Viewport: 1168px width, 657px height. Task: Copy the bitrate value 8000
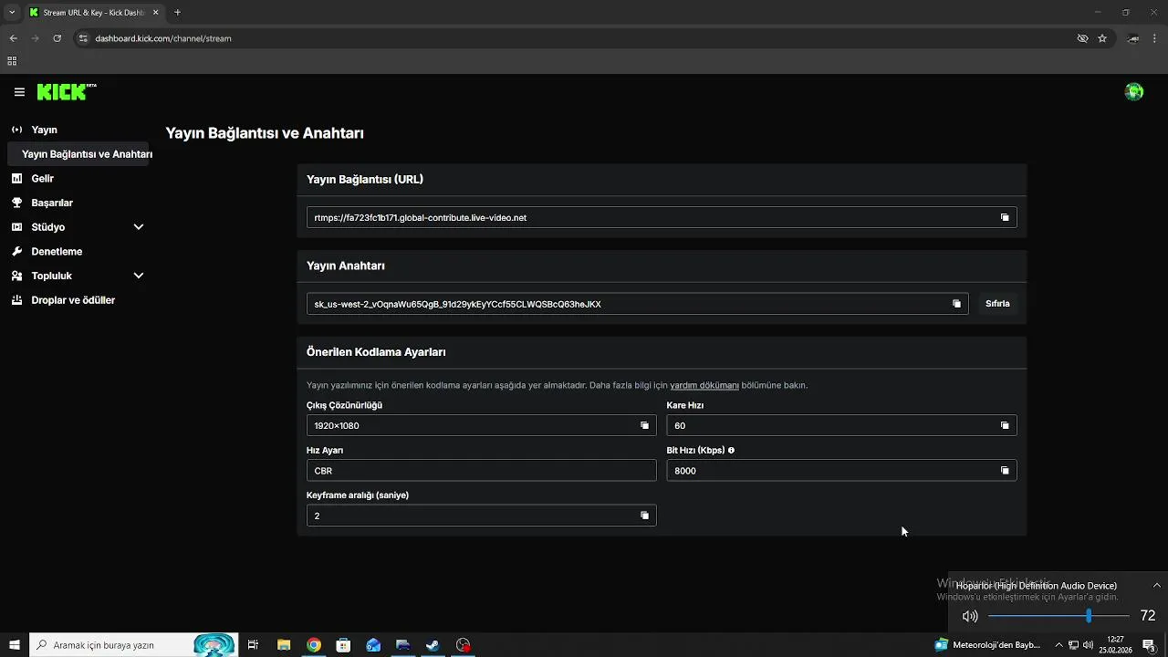click(x=1005, y=471)
